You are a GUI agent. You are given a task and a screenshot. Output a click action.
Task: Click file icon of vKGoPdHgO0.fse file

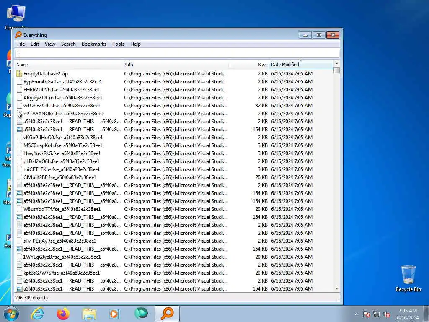19,138
